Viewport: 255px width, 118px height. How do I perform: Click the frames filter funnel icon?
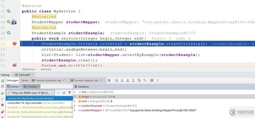click(70, 93)
